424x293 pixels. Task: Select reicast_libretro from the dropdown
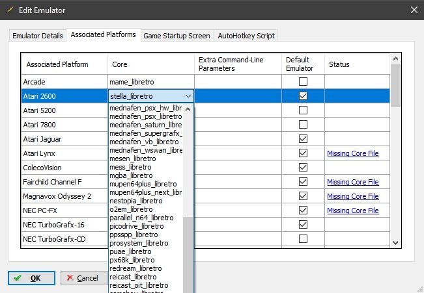pos(146,277)
